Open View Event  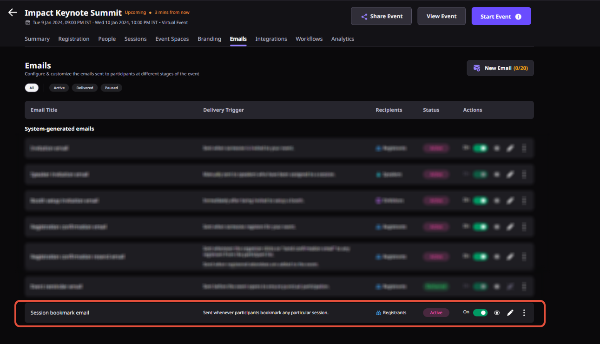point(442,16)
